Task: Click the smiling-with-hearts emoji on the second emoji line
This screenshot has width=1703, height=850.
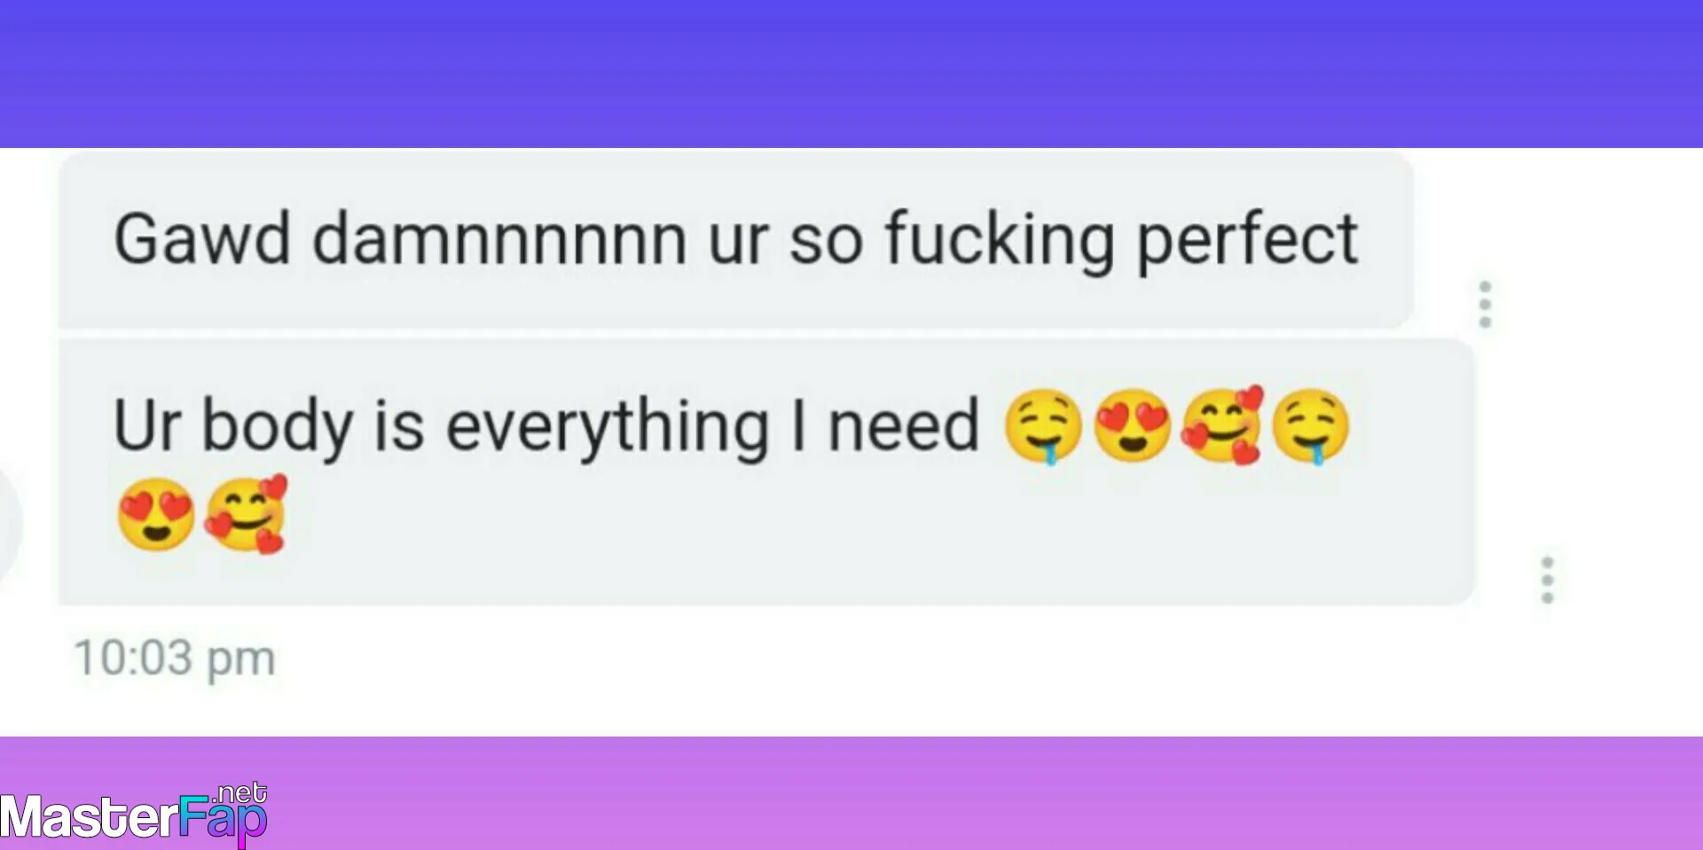Action: point(247,513)
